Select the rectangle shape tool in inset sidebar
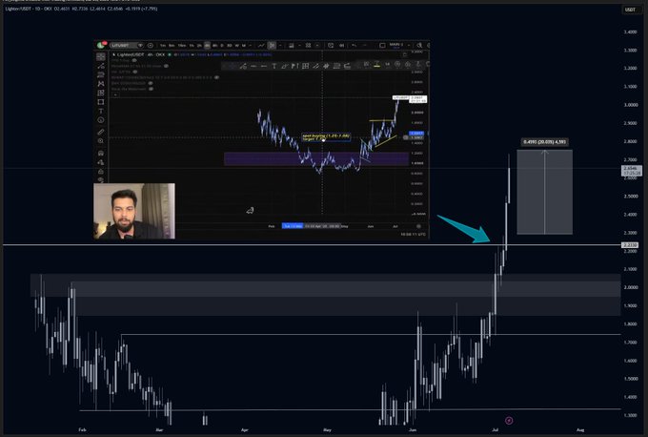648x437 pixels. [101, 102]
